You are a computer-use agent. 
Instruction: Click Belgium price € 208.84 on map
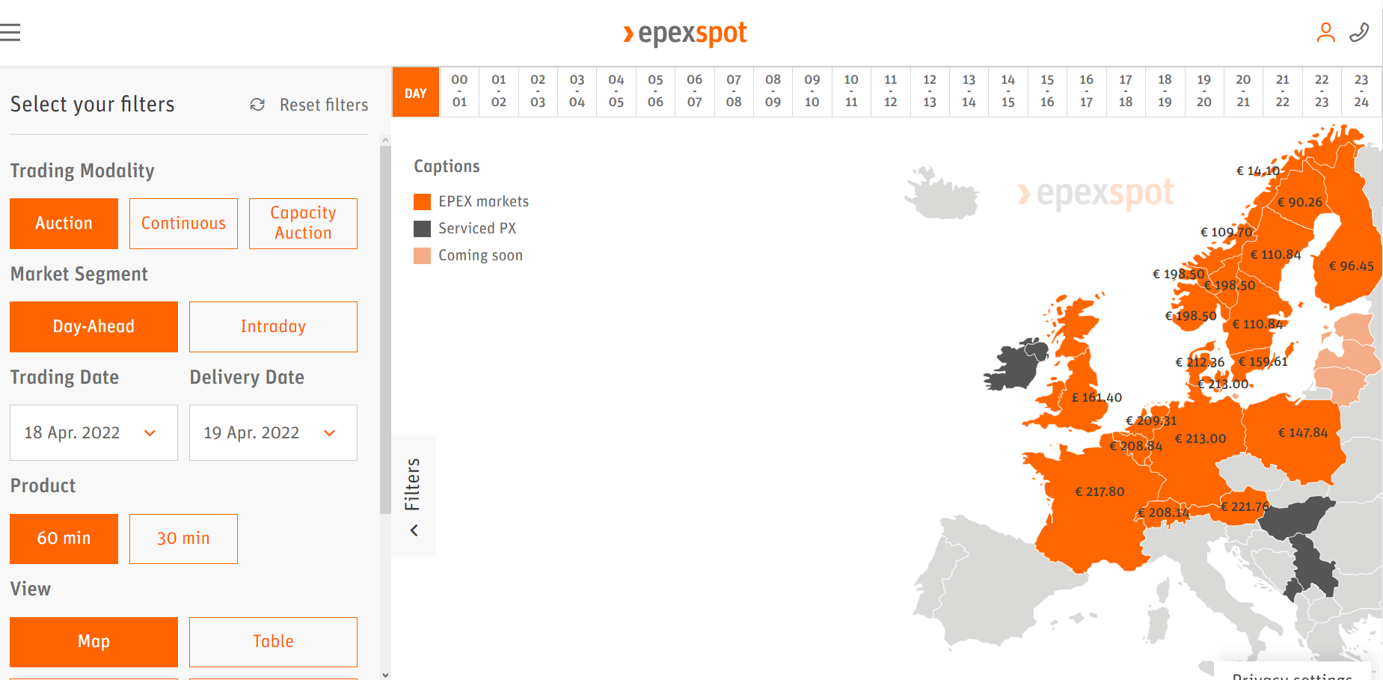(x=1136, y=446)
